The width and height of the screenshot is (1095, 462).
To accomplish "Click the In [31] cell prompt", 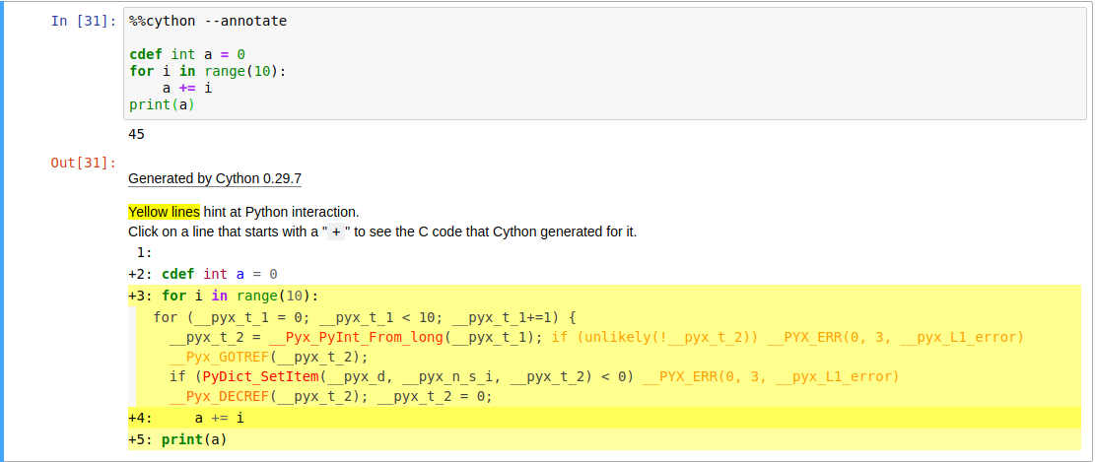I will (84, 21).
